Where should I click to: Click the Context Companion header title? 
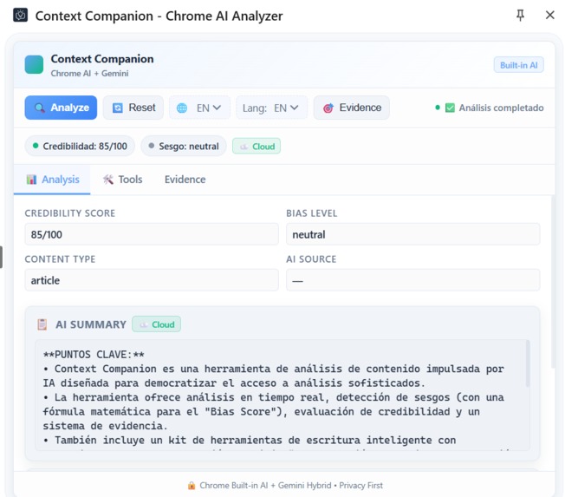tap(102, 58)
